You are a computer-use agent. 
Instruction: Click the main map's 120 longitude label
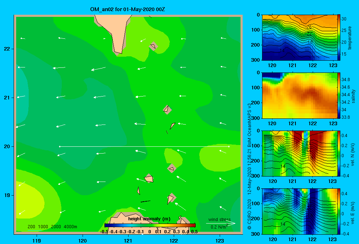click(83, 240)
